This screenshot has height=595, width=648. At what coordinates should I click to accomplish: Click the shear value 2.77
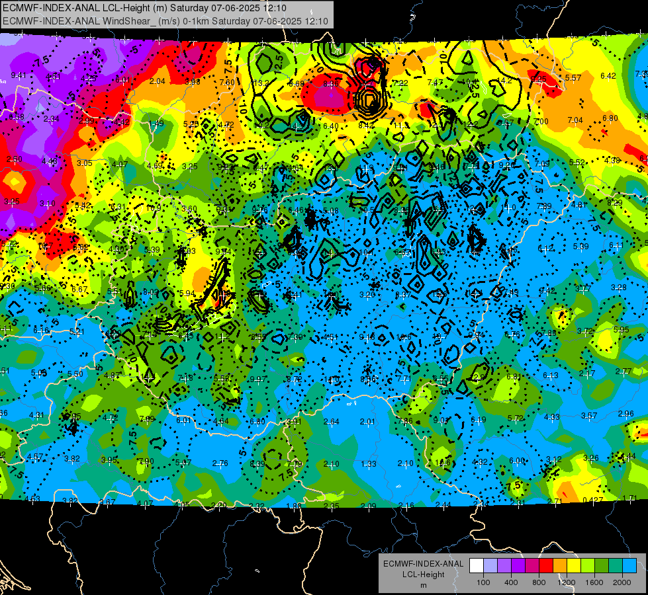[x=624, y=371]
